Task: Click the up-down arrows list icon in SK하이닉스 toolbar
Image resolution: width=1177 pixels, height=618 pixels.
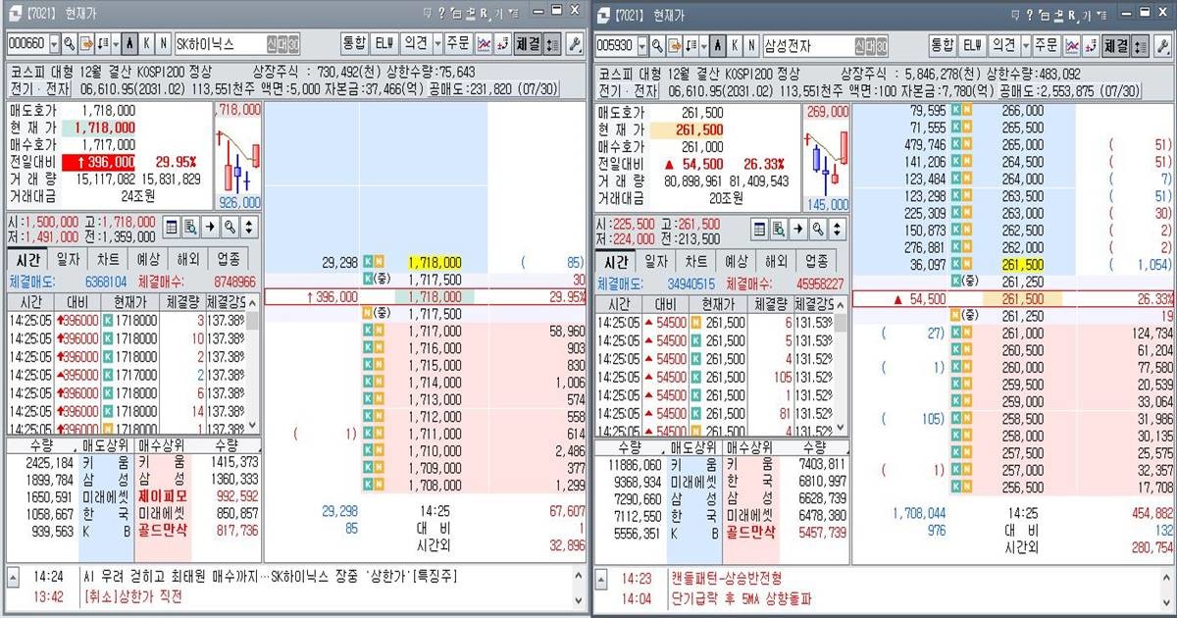Action: click(x=552, y=44)
